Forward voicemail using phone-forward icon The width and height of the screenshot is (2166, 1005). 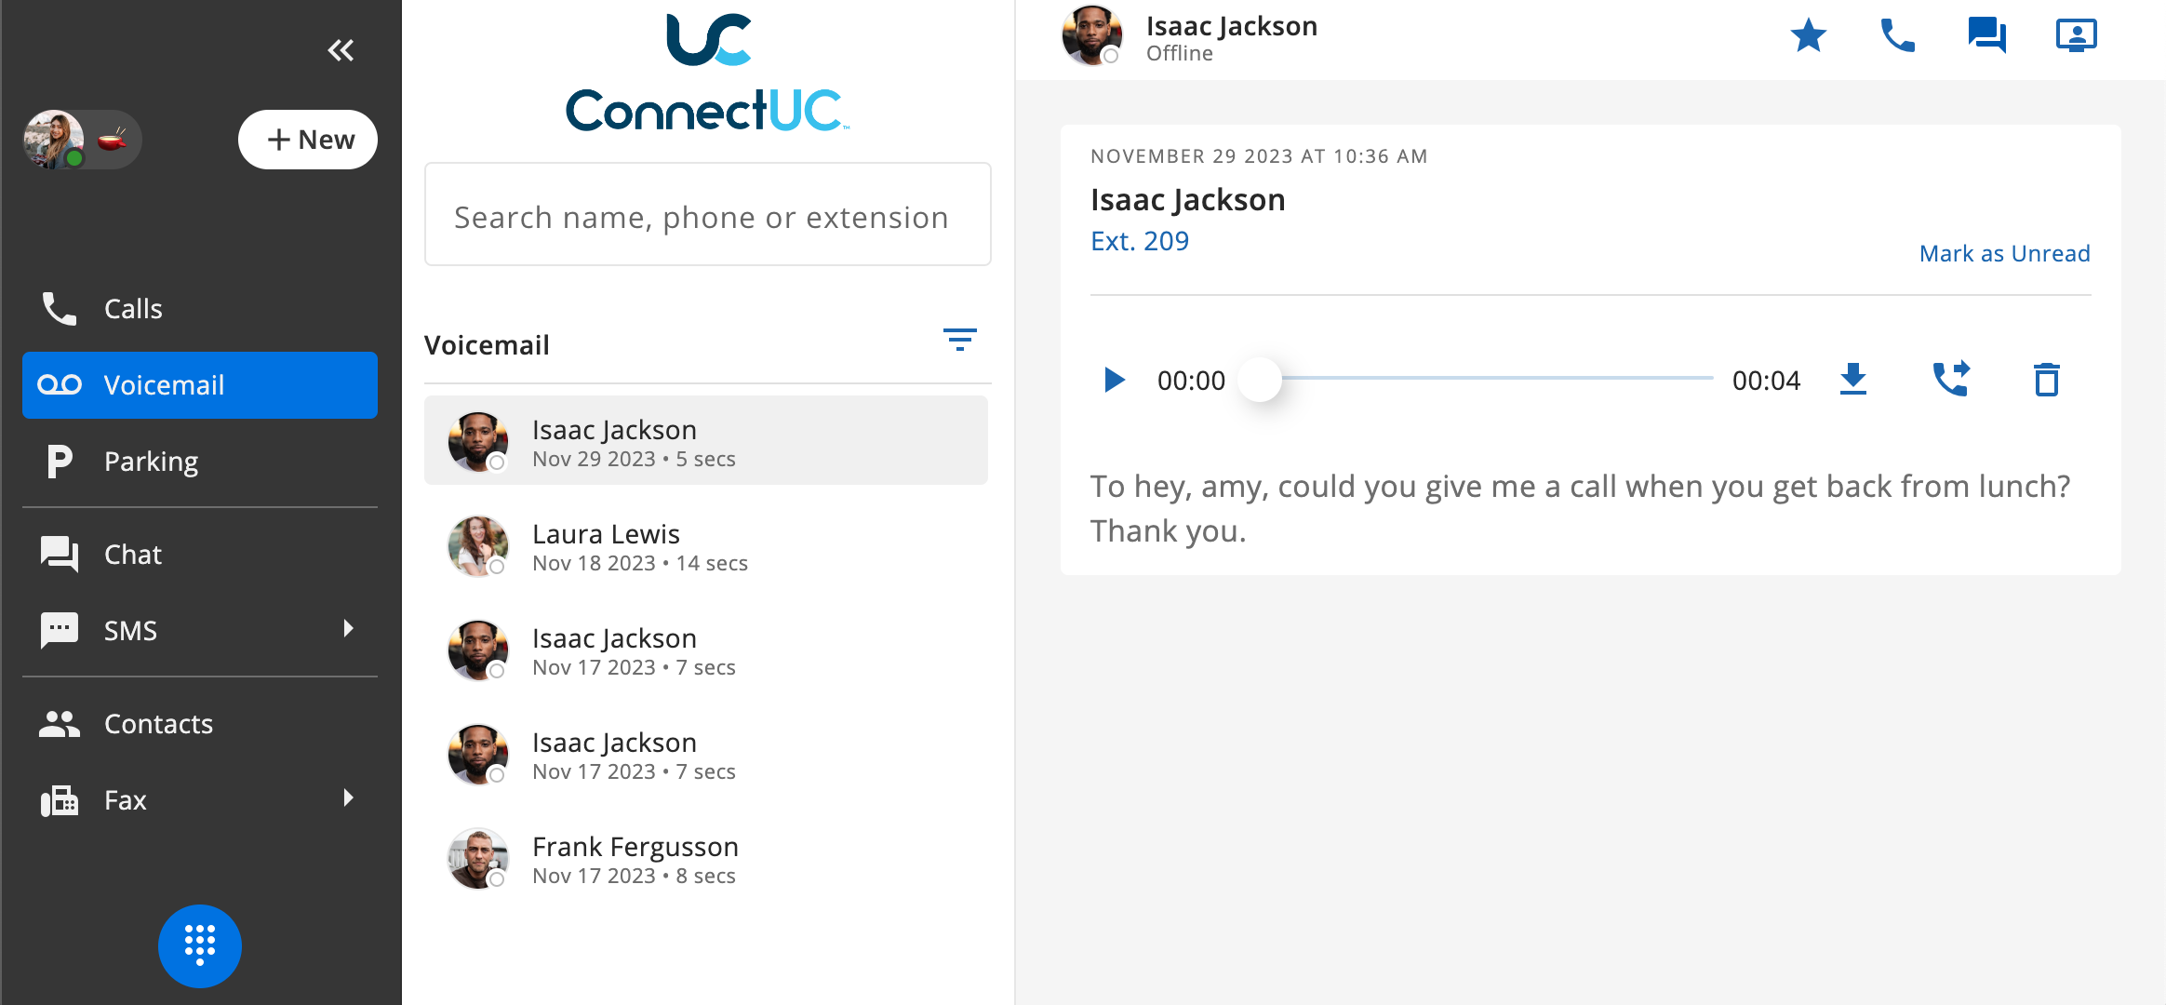pyautogui.click(x=1951, y=379)
